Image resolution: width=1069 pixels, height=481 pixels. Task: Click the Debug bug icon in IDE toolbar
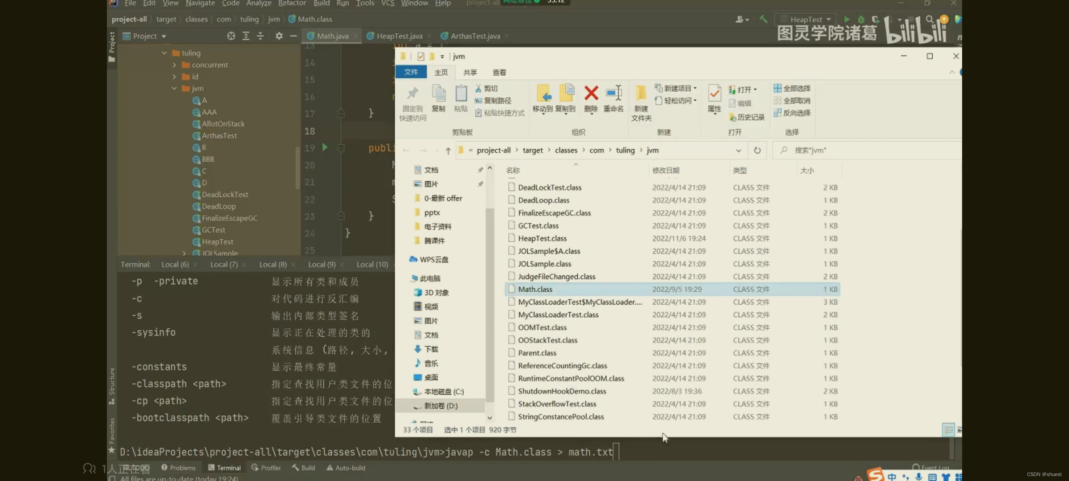[x=861, y=19]
